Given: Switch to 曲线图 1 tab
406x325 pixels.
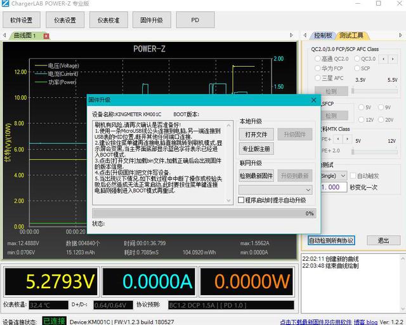Looking at the screenshot, I should [x=25, y=36].
